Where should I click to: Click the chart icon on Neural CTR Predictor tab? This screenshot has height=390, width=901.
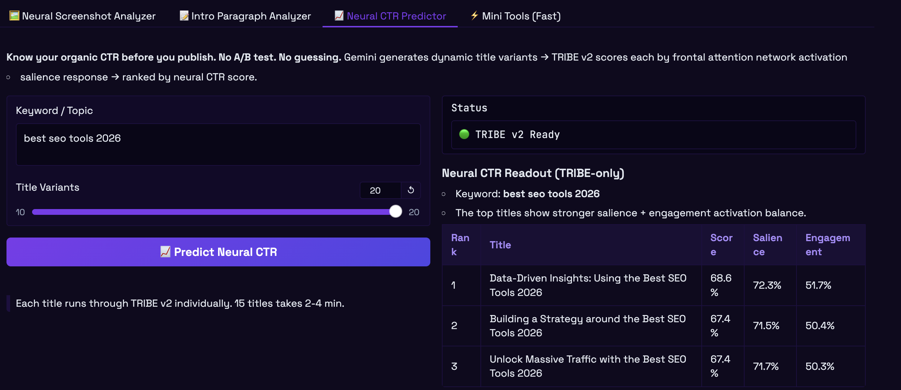coord(339,16)
